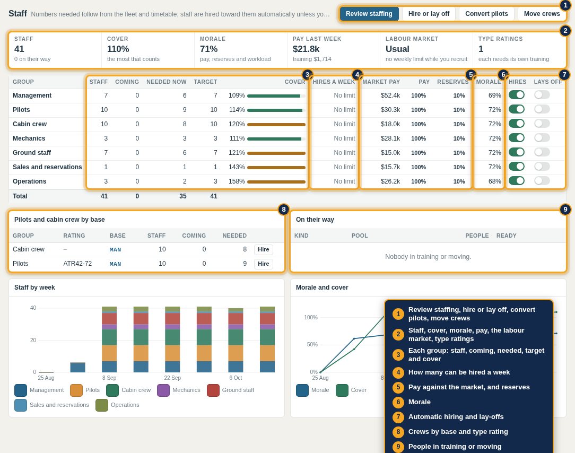
Task: Click callout badge number 9
Action: tap(565, 210)
